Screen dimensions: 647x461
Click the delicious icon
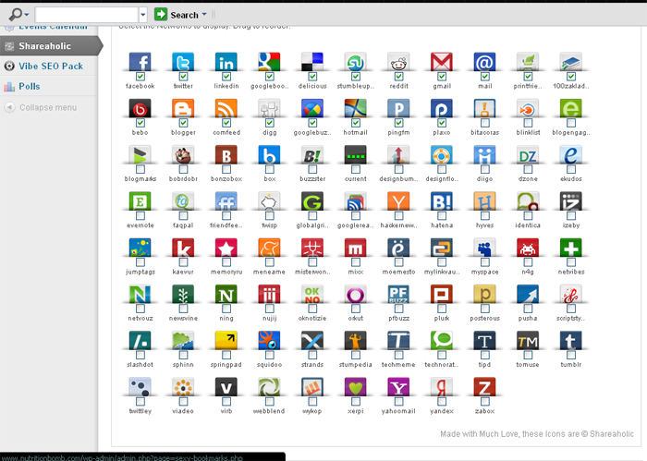(x=312, y=62)
